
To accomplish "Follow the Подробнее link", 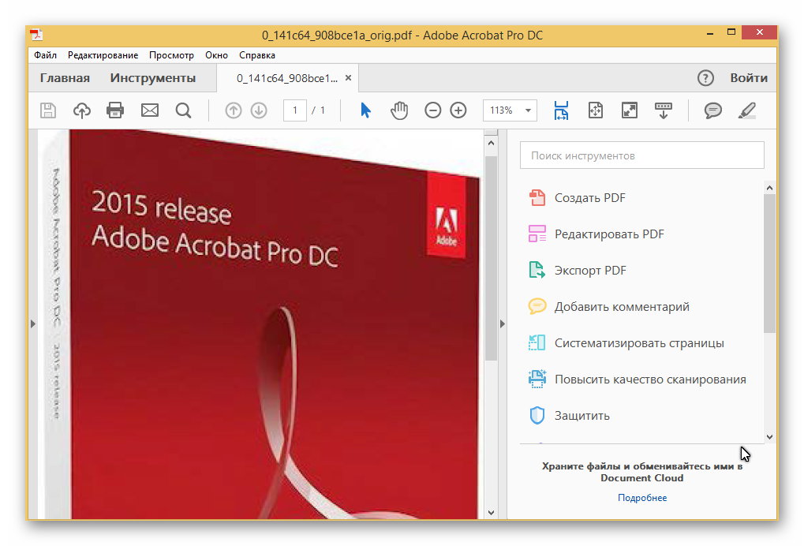I will coord(641,498).
